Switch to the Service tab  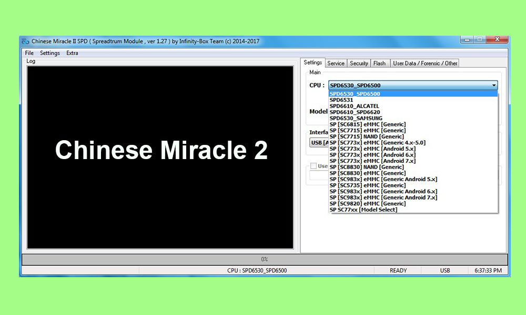(x=336, y=64)
